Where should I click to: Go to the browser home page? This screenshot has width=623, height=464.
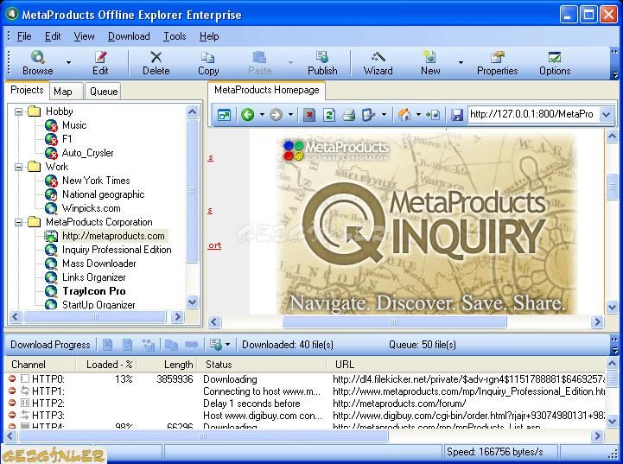(x=404, y=115)
